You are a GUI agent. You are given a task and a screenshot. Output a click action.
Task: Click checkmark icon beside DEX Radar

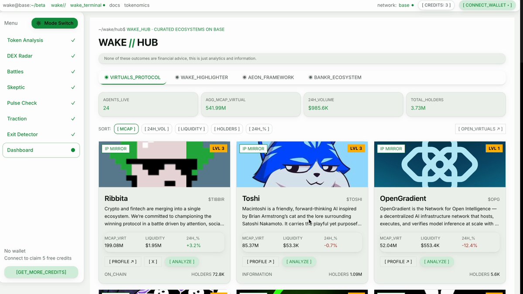click(73, 56)
